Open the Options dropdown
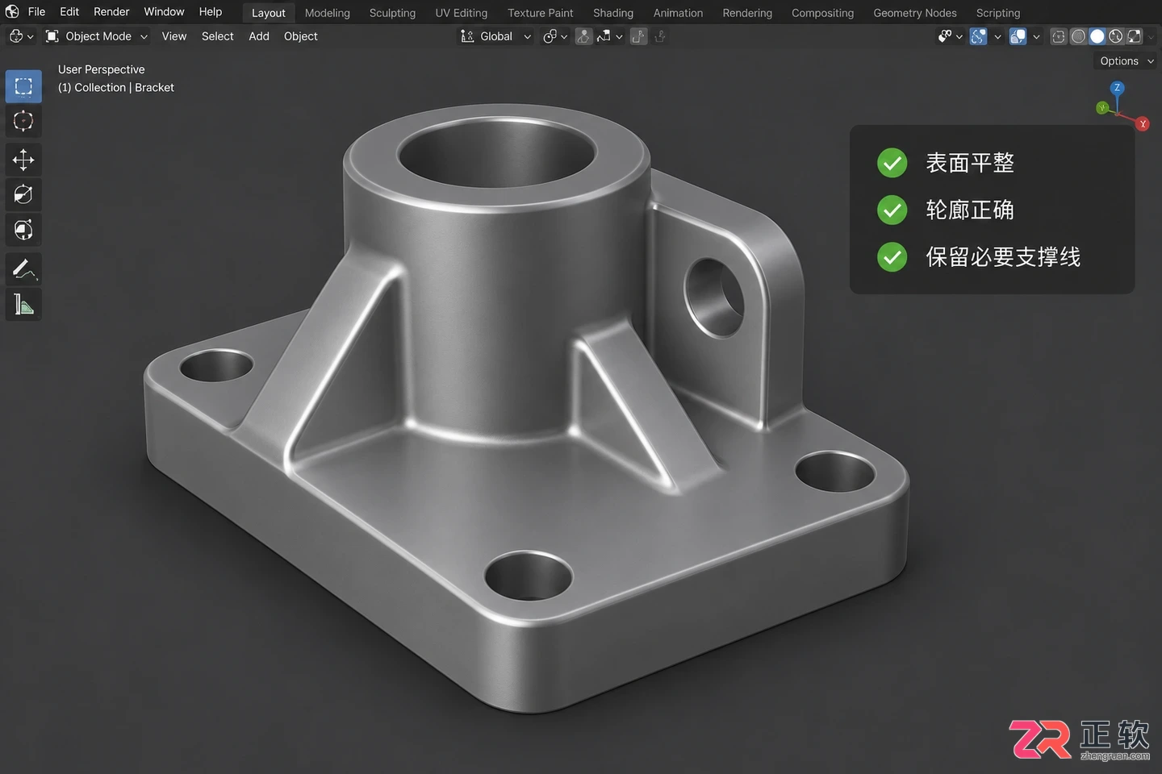The width and height of the screenshot is (1162, 774). pyautogui.click(x=1126, y=61)
